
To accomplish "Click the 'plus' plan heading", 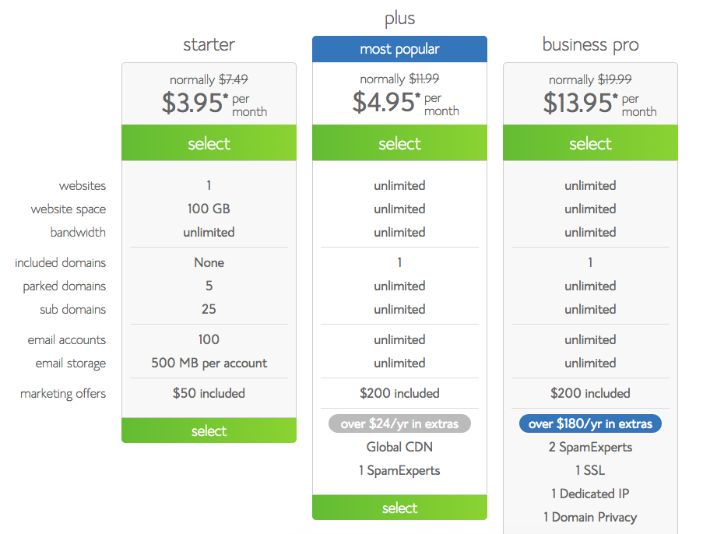I will (399, 18).
